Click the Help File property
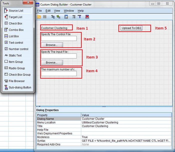 pos(59,130)
